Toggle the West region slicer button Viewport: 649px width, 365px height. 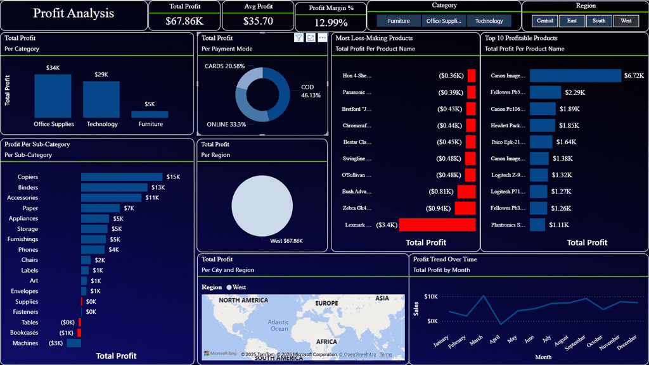tap(626, 21)
